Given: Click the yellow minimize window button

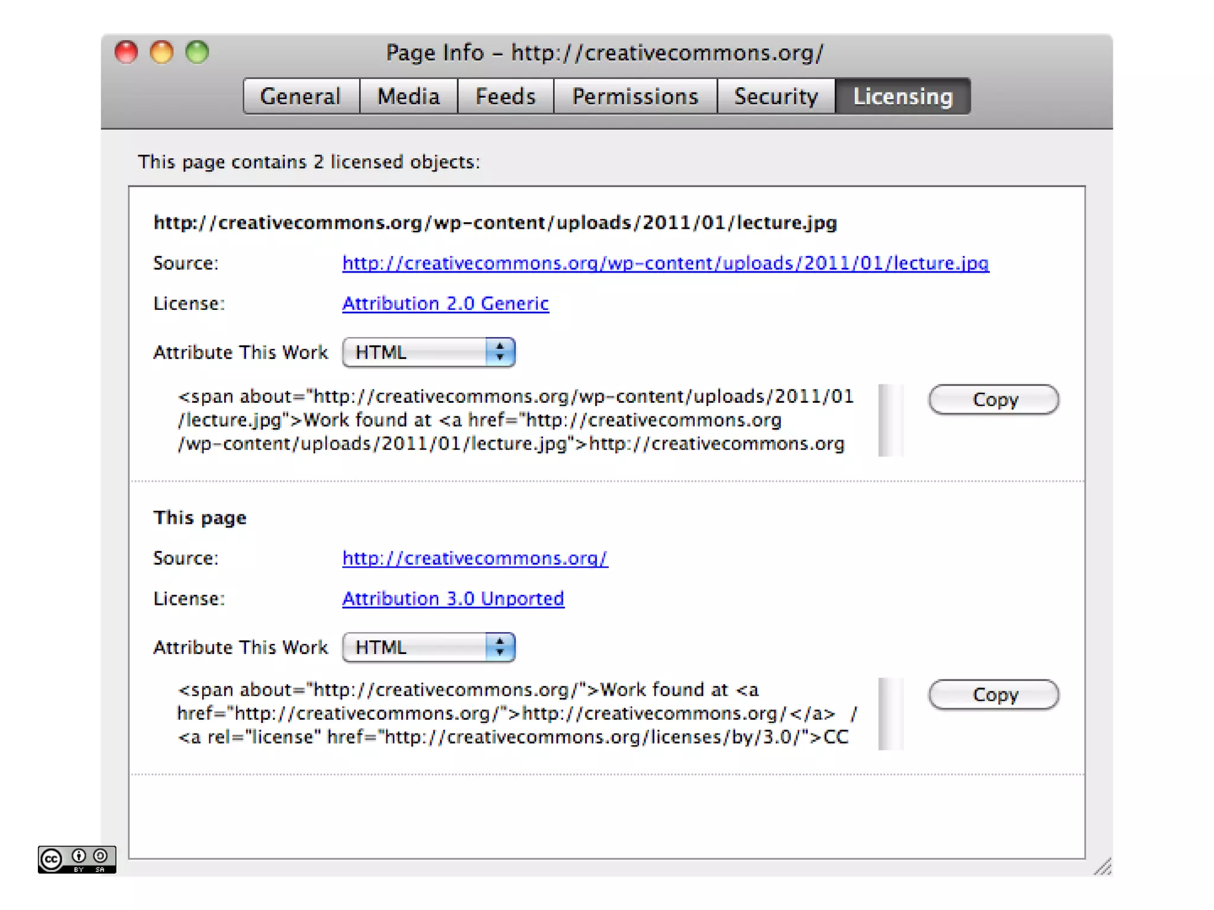Looking at the screenshot, I should 162,52.
